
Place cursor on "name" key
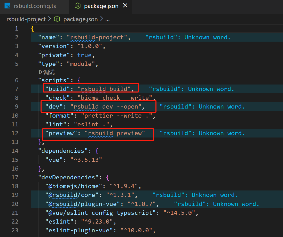point(49,37)
